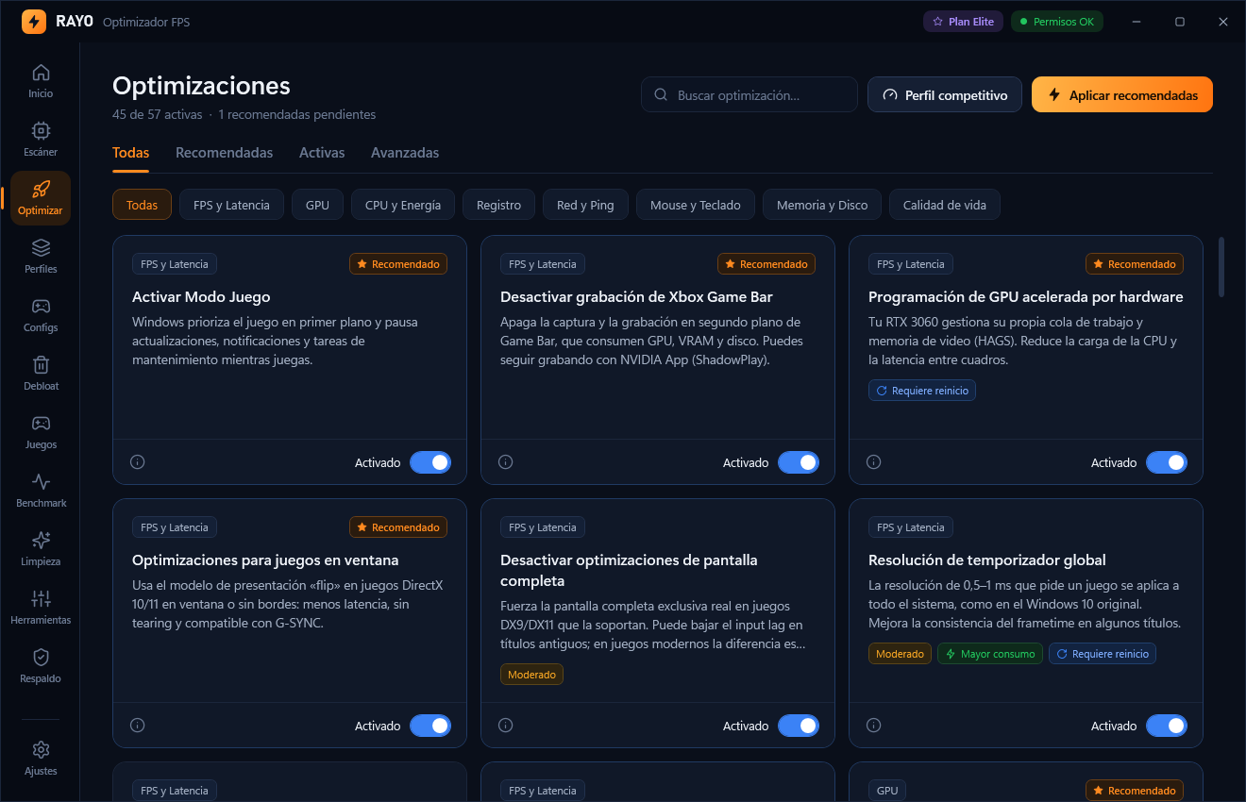Disable Programación de GPU acelerada por hardware
The height and width of the screenshot is (802, 1246).
[x=1167, y=462]
